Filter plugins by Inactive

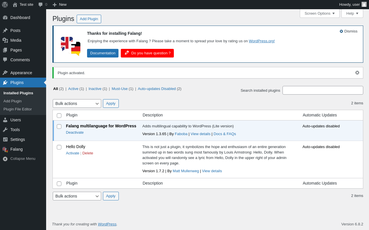pyautogui.click(x=95, y=89)
